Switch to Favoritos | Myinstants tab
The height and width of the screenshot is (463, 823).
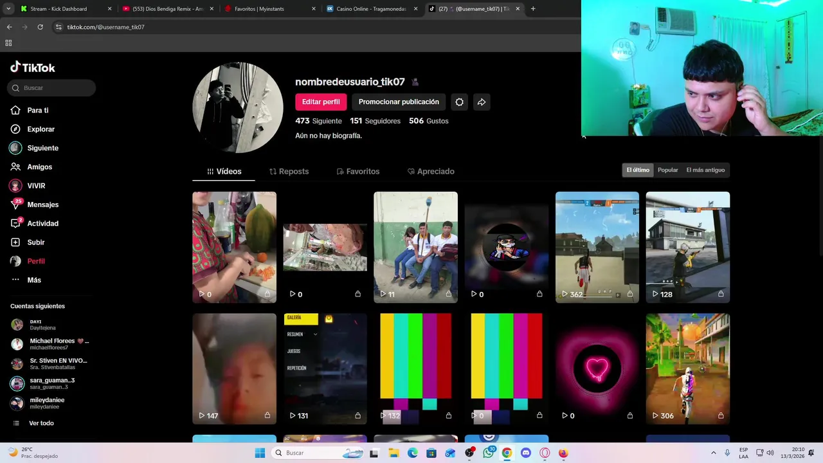(269, 9)
